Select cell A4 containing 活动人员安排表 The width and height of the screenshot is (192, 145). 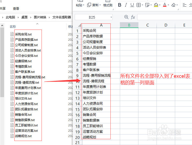point(101,47)
